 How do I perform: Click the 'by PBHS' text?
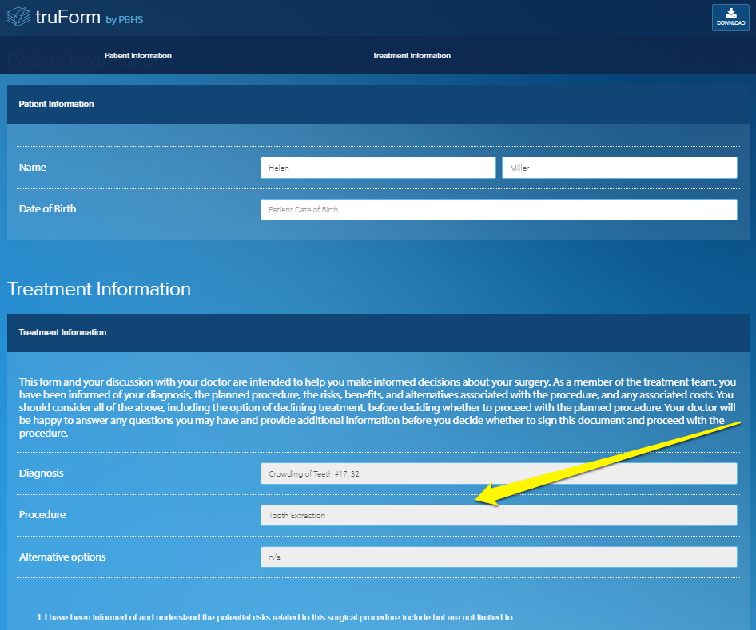pyautogui.click(x=125, y=20)
